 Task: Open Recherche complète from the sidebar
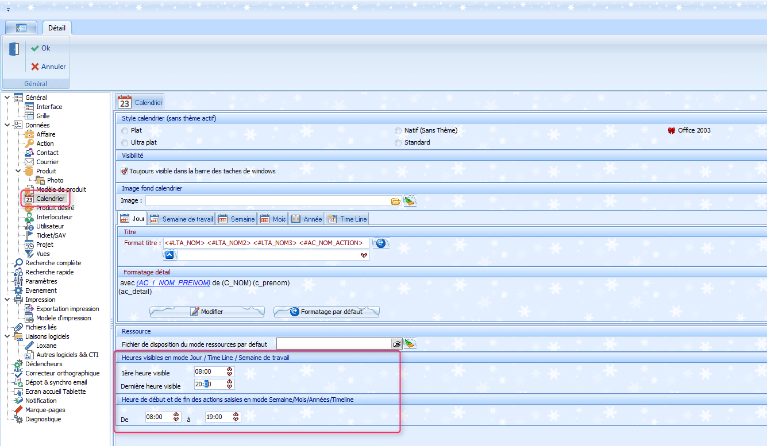tap(53, 263)
